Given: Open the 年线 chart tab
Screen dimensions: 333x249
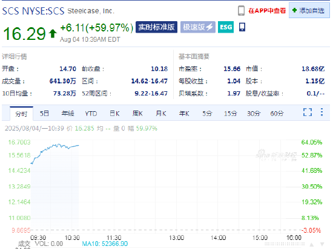Looking at the screenshot, I should point(68,114).
